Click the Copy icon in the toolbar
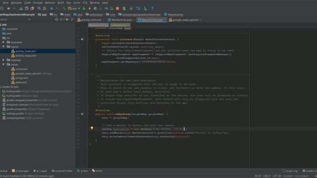The height and width of the screenshot is (178, 317). click(26, 8)
